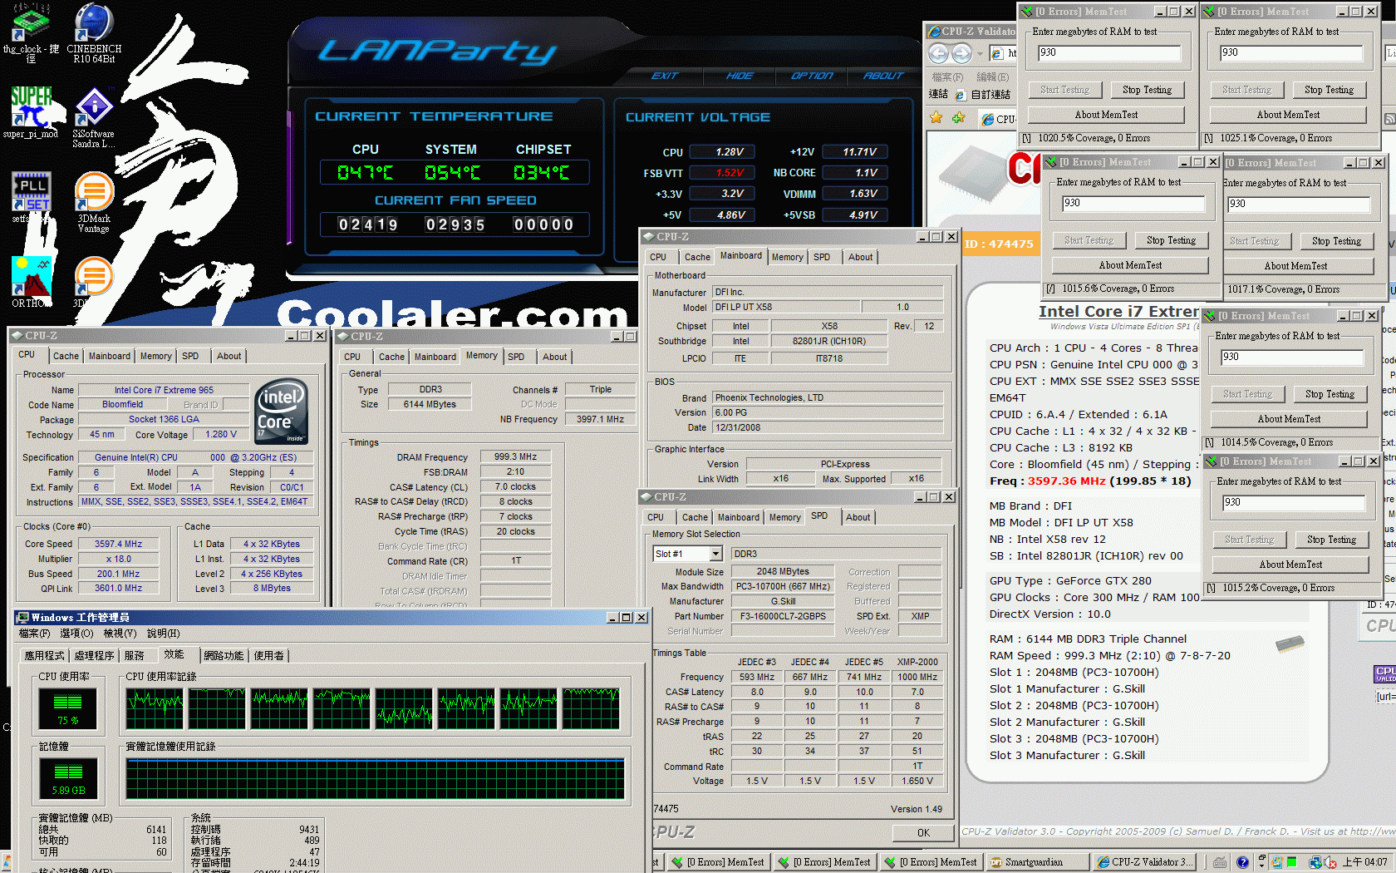Click RAM field in 1014.5% Coverage MemTest window

click(x=1291, y=357)
